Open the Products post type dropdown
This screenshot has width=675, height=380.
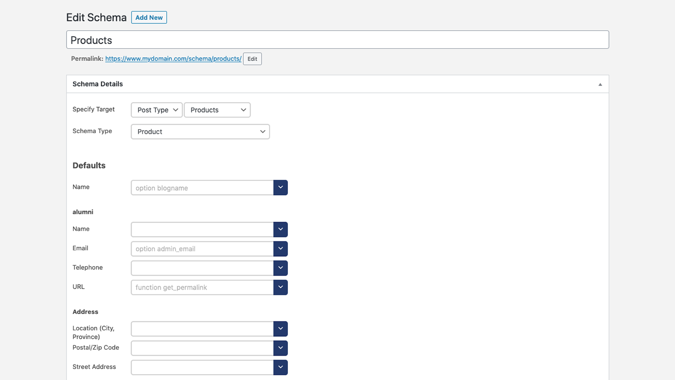pyautogui.click(x=217, y=110)
